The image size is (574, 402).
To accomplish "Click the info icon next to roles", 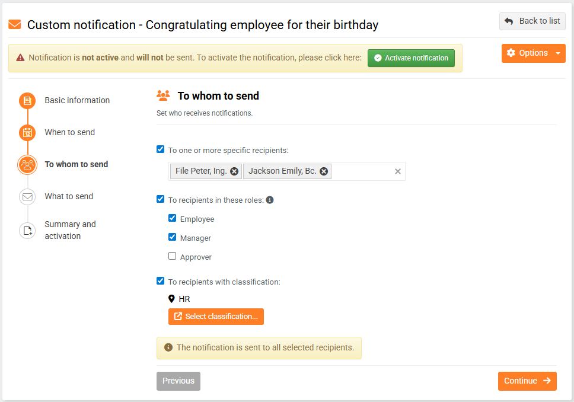I will [x=270, y=200].
